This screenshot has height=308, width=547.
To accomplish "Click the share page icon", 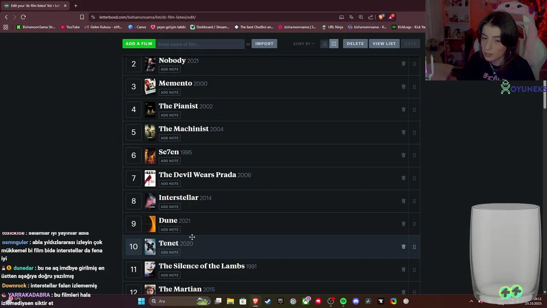I will tap(371, 17).
